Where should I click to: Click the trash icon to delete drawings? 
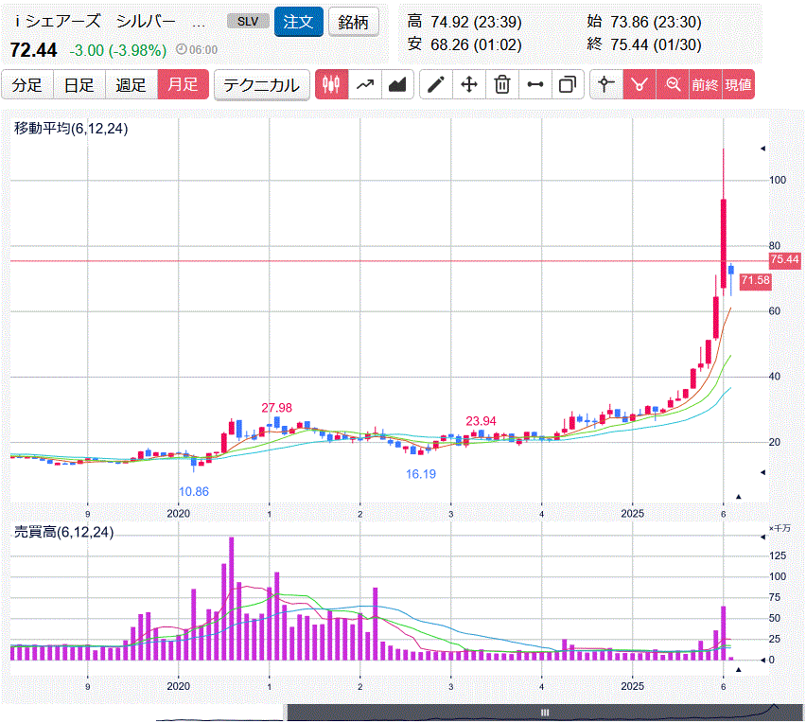(x=502, y=85)
